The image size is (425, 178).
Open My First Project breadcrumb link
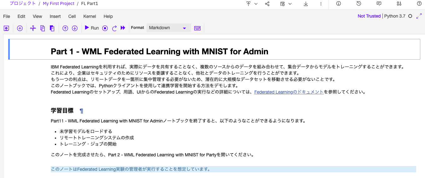point(59,3)
